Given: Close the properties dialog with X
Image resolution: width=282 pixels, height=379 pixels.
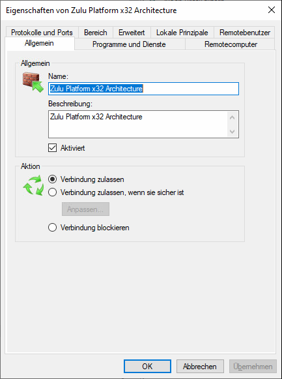Looking at the screenshot, I should 272,10.
